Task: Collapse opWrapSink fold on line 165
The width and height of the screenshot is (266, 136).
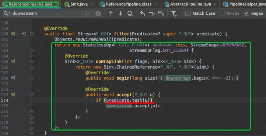Action: pyautogui.click(x=32, y=62)
